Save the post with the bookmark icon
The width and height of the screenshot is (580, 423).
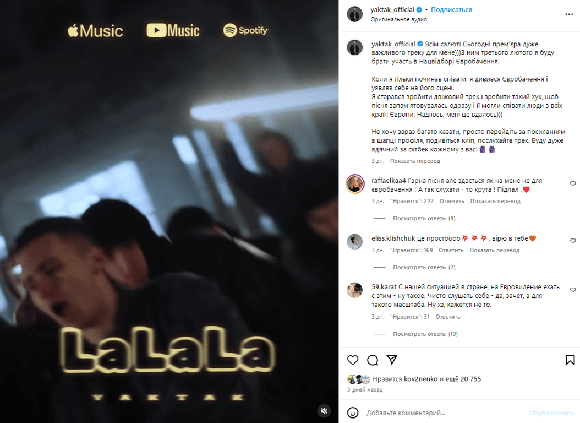click(570, 360)
